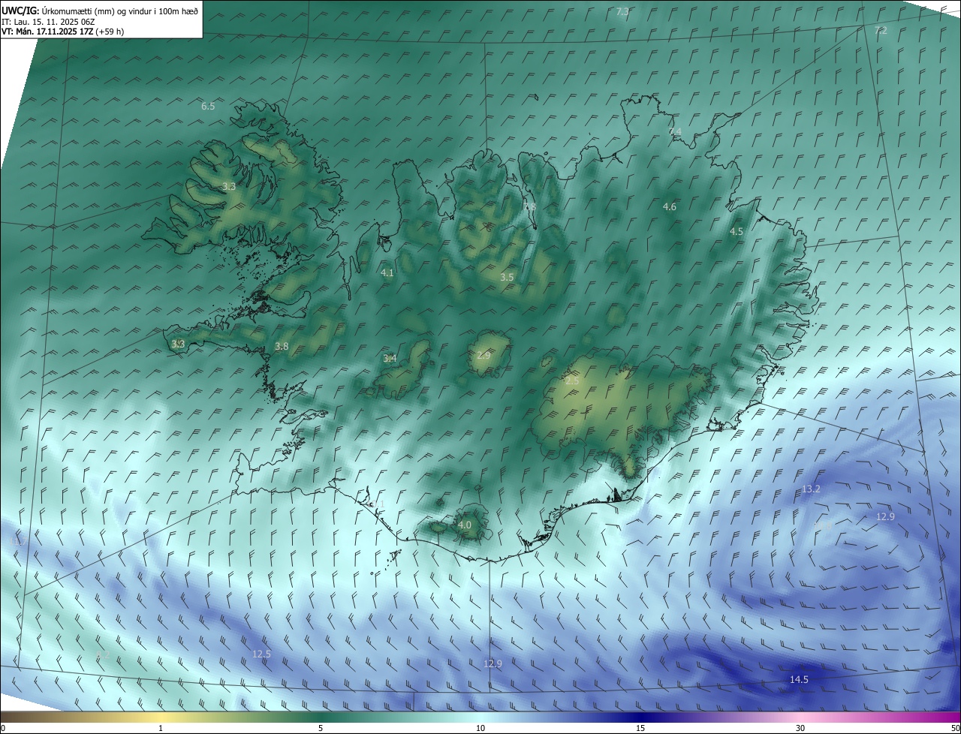
Task: Click legend tick label 1
Action: (161, 728)
